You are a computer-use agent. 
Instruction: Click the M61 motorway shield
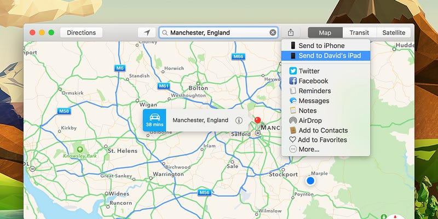(x=163, y=86)
